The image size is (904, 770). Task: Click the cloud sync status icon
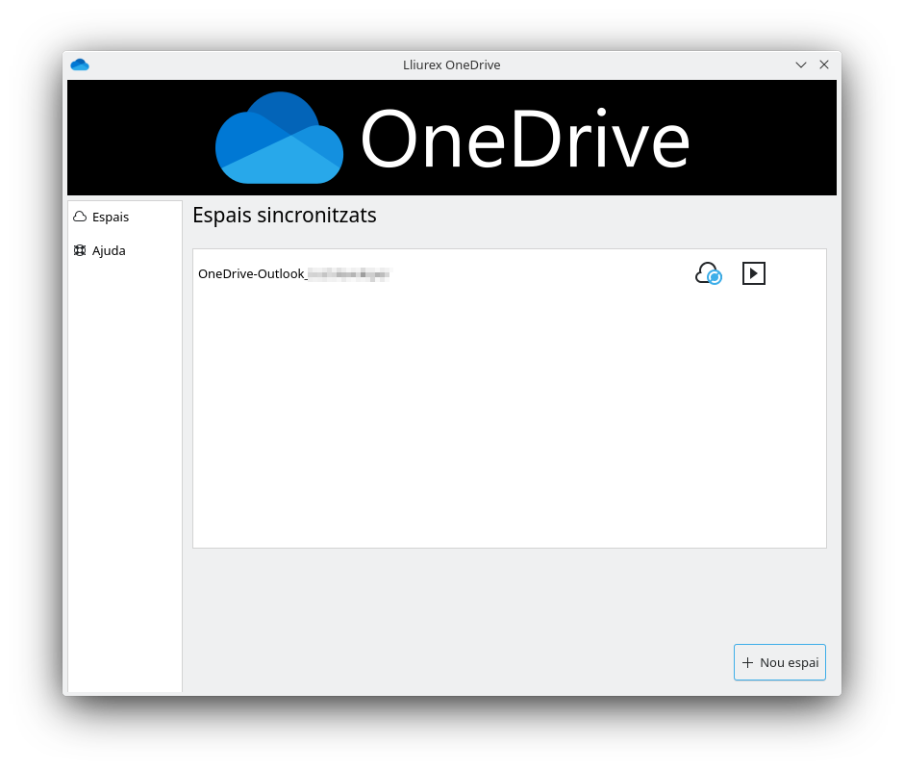click(x=706, y=272)
